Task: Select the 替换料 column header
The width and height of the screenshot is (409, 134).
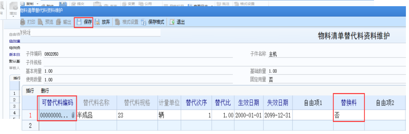Action: pos(349,103)
